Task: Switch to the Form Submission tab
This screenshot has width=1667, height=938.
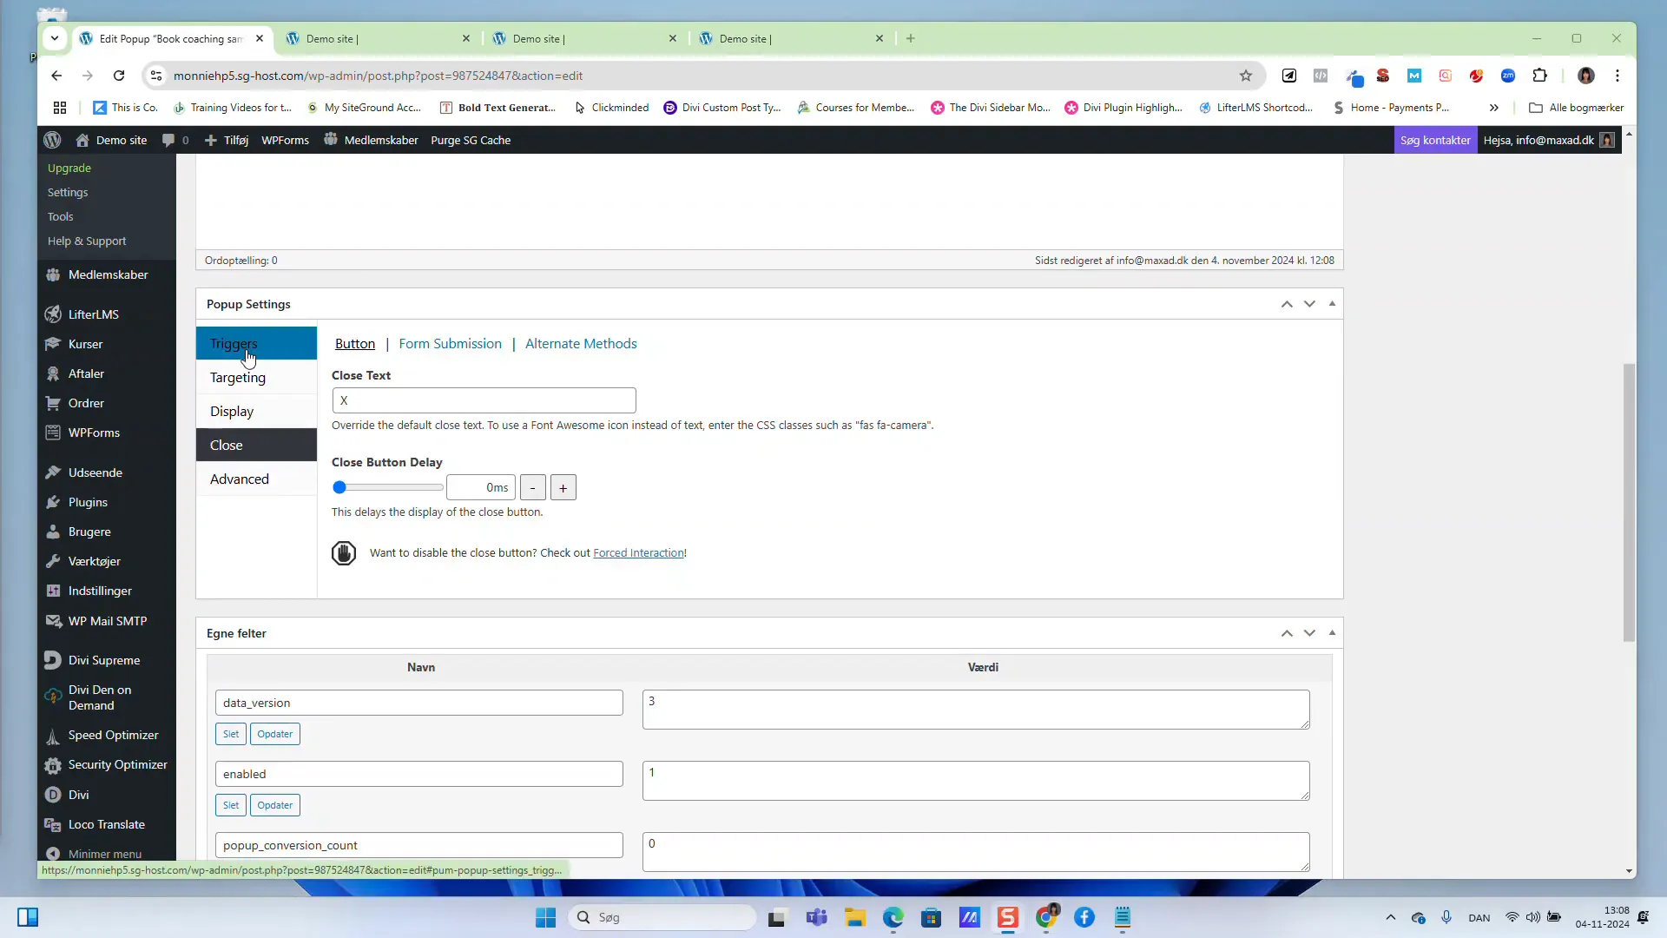Action: click(x=450, y=343)
